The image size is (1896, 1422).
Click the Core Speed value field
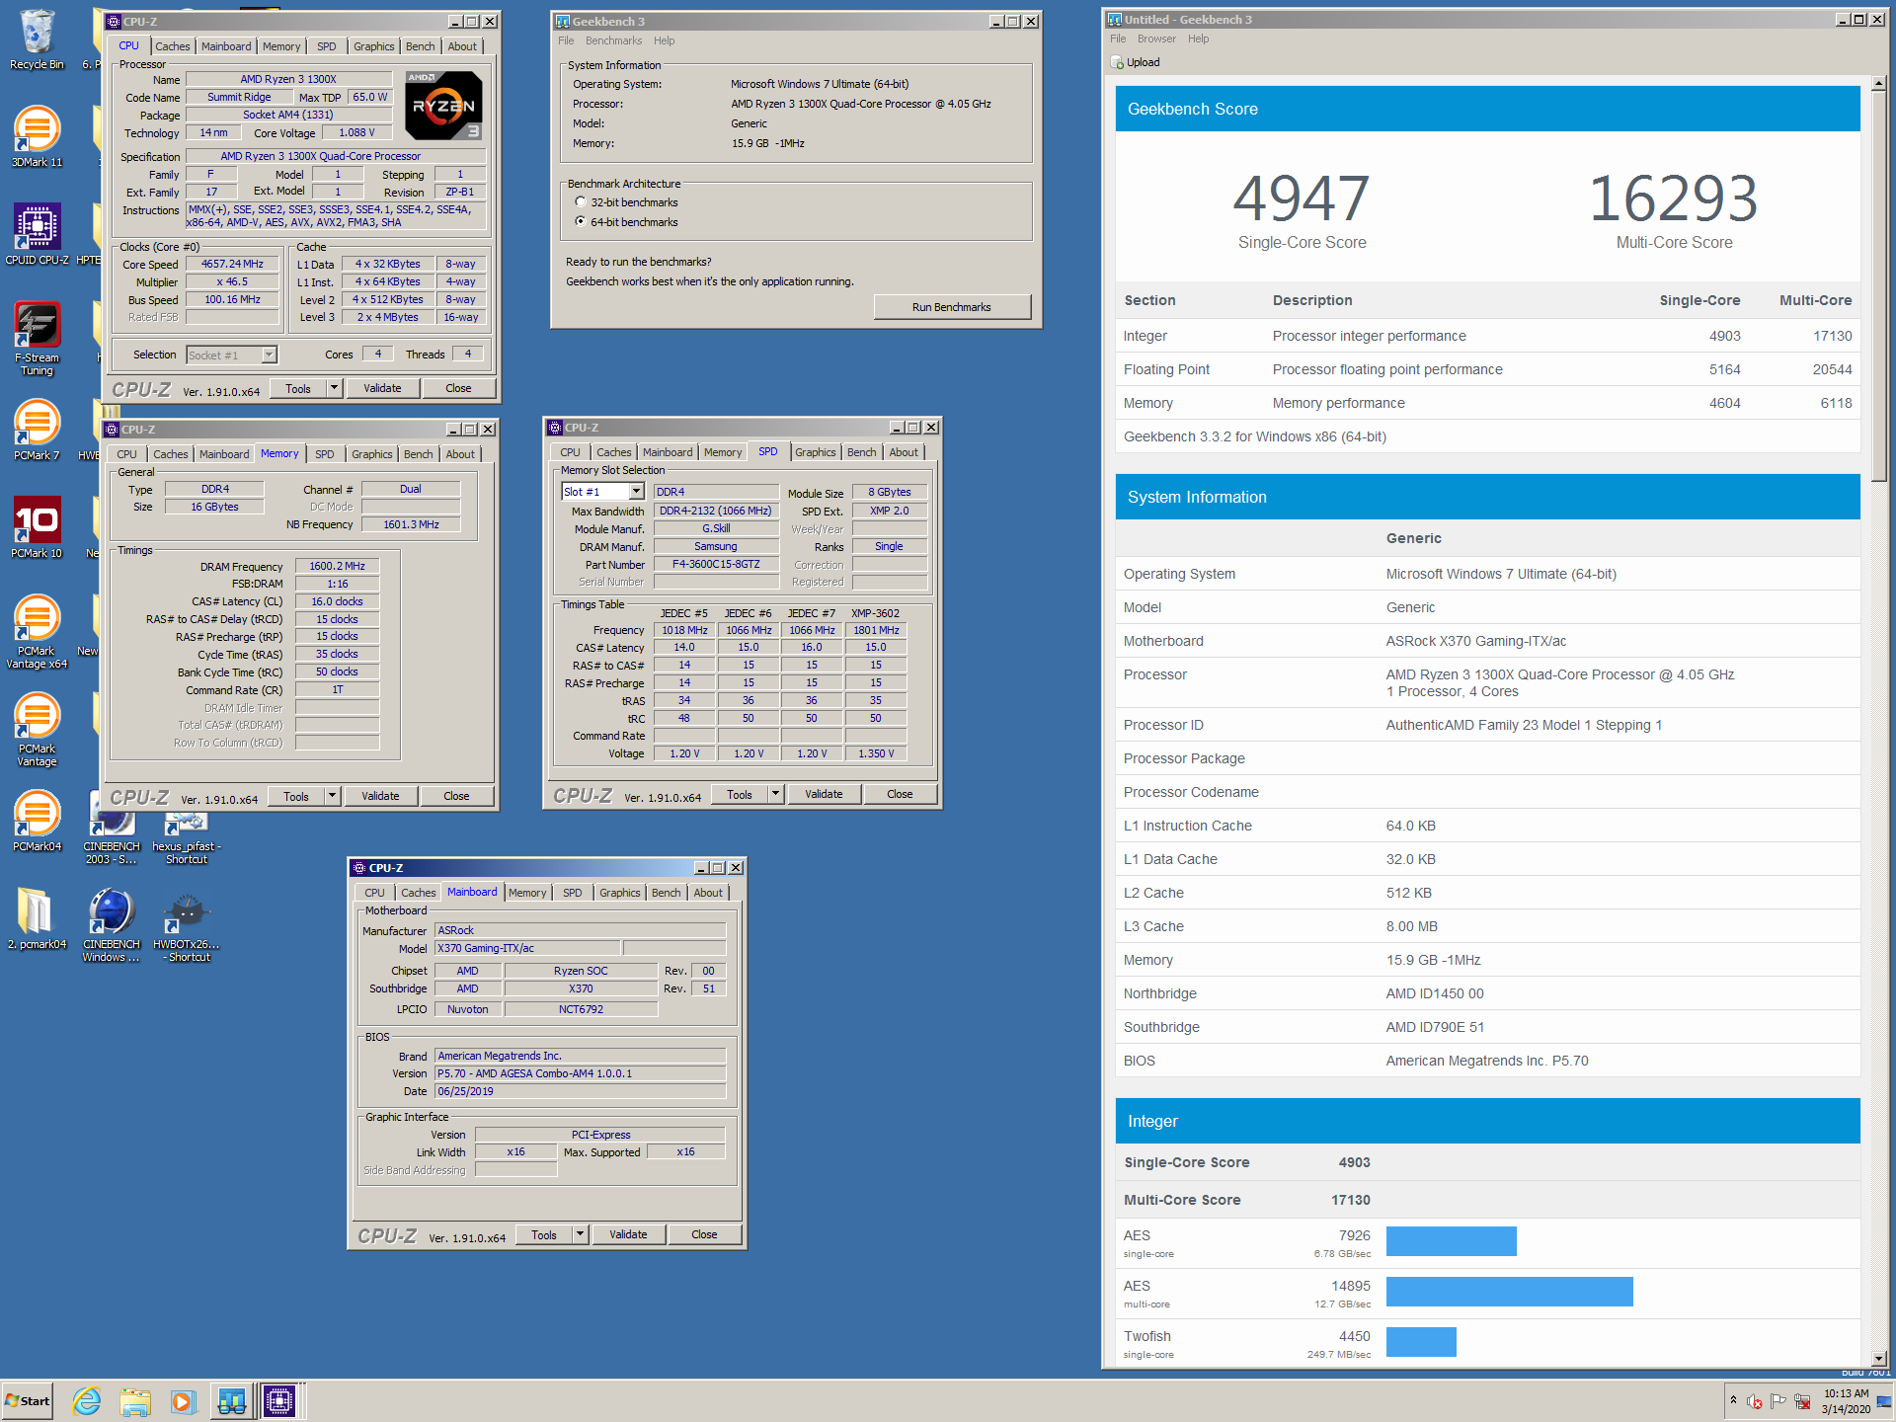[x=232, y=264]
